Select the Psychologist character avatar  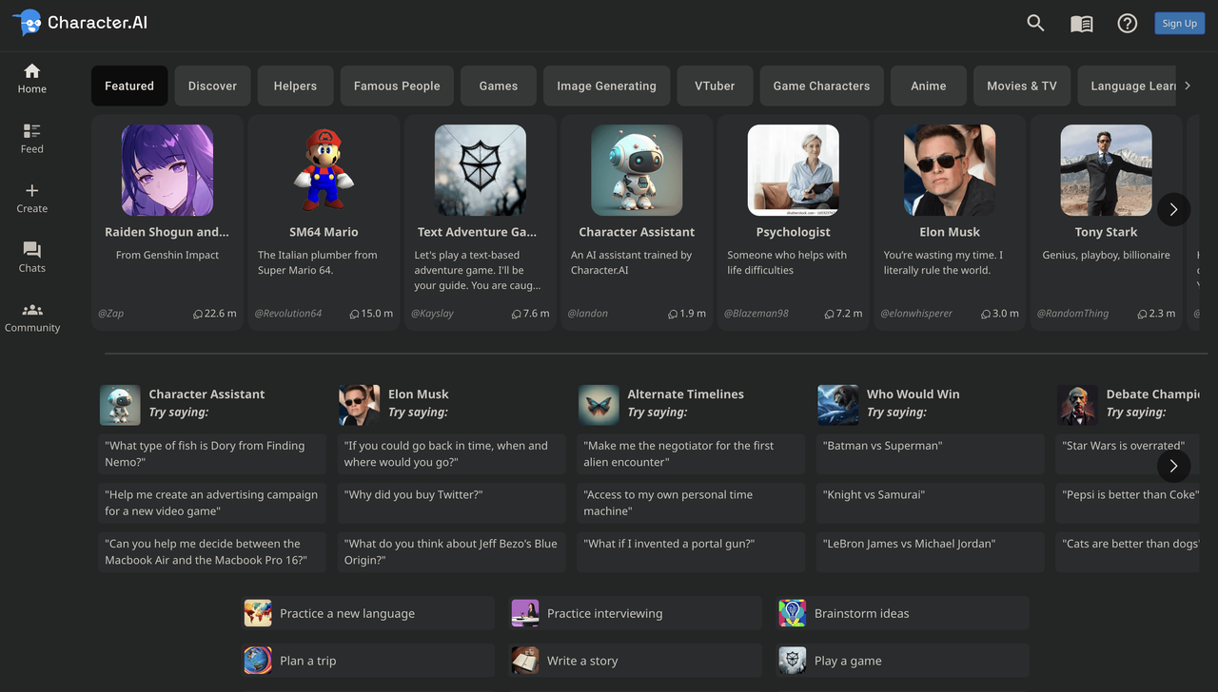click(793, 170)
